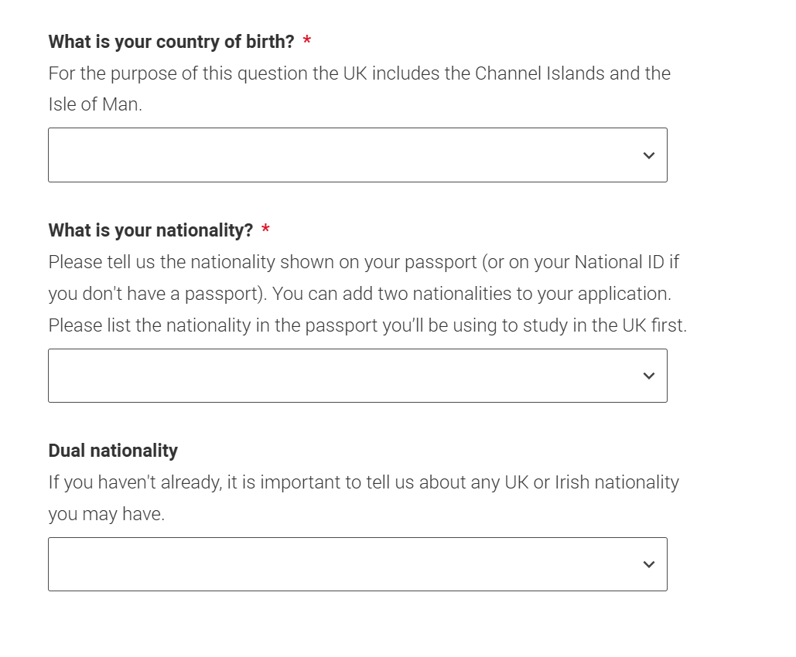Click the "you may have." hint line
Screen dimensions: 796x657
(106, 514)
